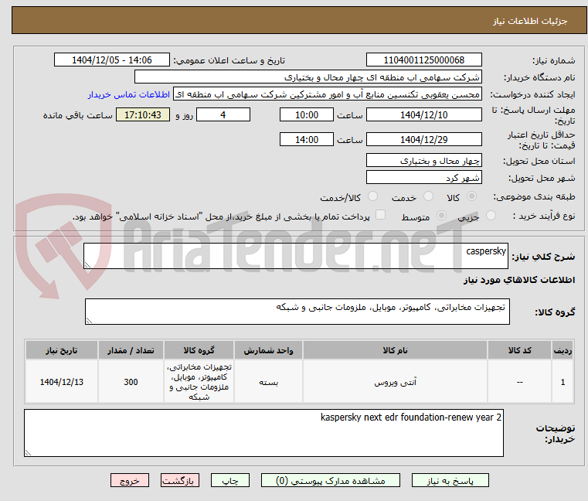Click the delivery city field 'شهر کرد'
The width and height of the screenshot is (588, 501).
(x=423, y=177)
